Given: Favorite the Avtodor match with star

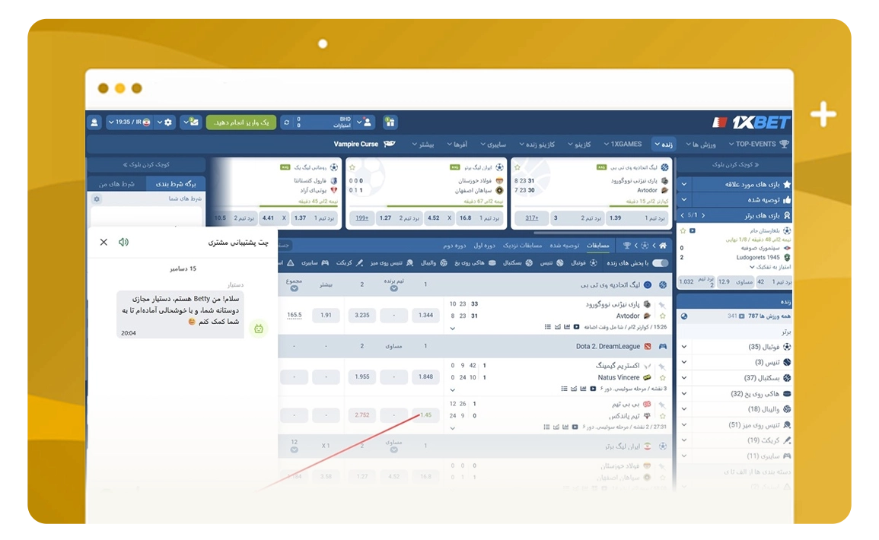Looking at the screenshot, I should tap(662, 316).
